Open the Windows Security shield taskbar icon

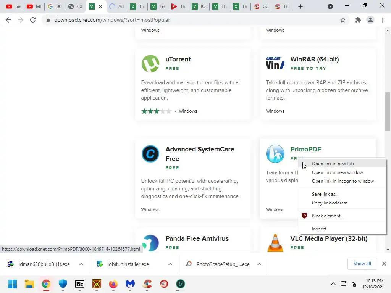[63, 284]
